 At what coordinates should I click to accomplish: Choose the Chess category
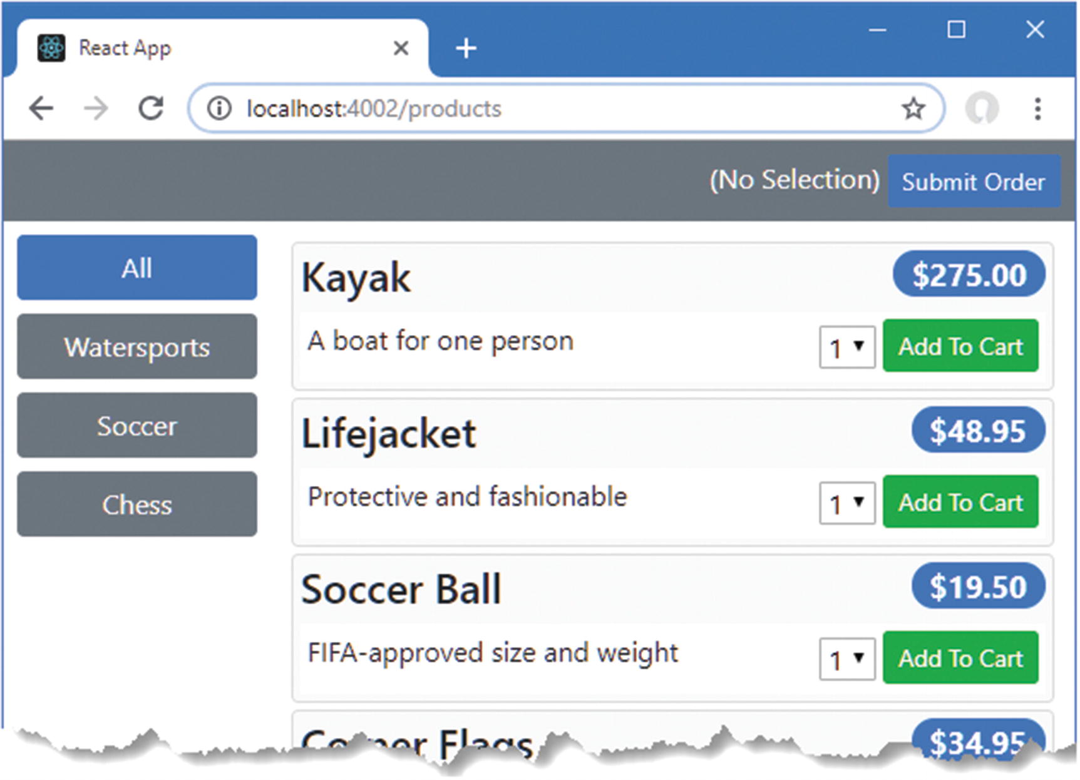pos(137,505)
